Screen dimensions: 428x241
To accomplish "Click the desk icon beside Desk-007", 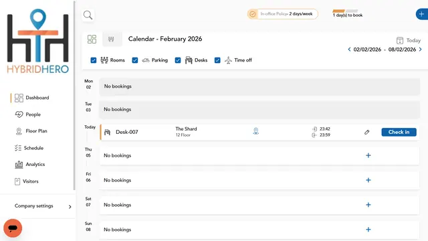I will point(107,133).
